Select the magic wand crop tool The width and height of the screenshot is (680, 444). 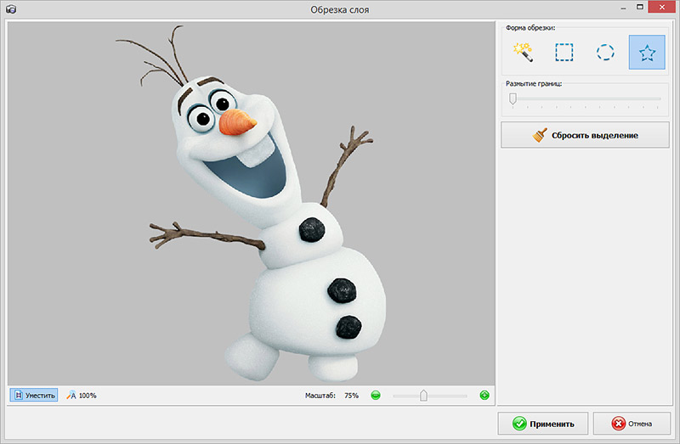pyautogui.click(x=523, y=52)
